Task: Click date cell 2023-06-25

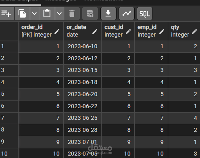Action: pos(82,118)
